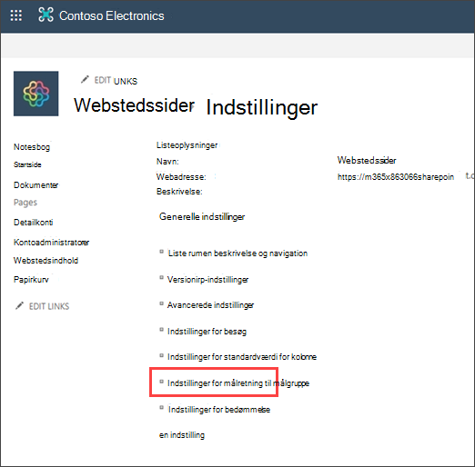Open Notesbog in left navigation
Viewport: 475px width, 467px height.
[x=32, y=147]
